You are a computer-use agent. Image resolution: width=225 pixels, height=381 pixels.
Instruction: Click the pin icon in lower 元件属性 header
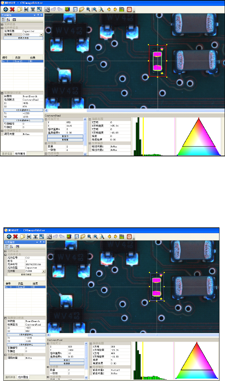tap(41, 242)
